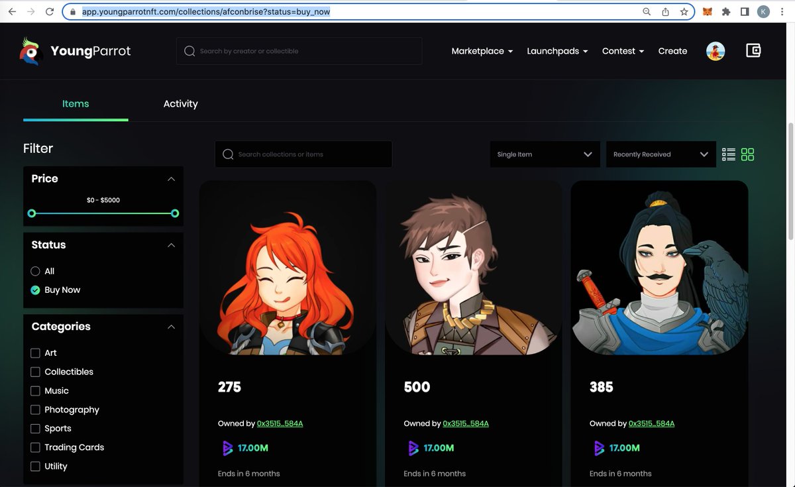This screenshot has height=487, width=795.
Task: Open the item titled 275
Action: click(229, 387)
